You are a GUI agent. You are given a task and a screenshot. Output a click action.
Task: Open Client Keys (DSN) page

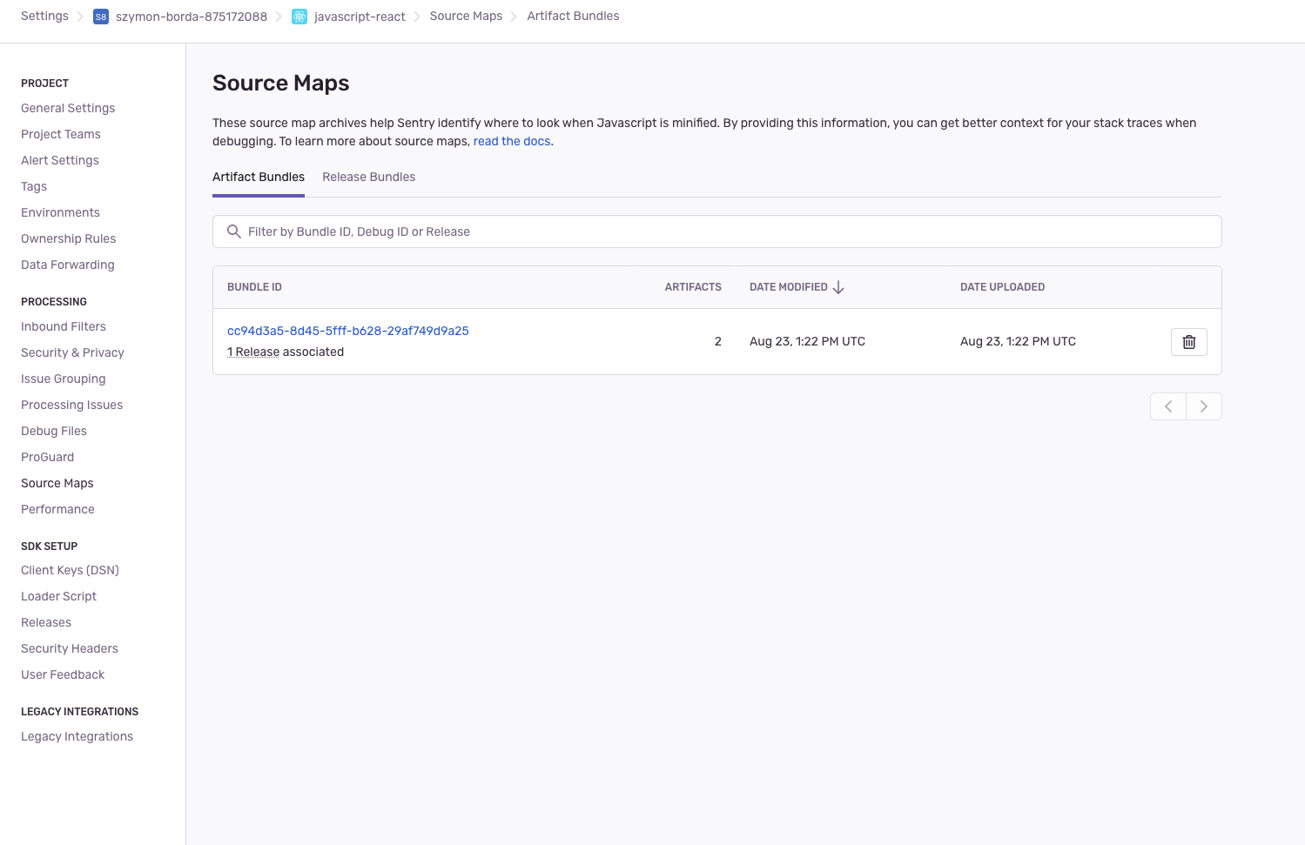(x=70, y=570)
